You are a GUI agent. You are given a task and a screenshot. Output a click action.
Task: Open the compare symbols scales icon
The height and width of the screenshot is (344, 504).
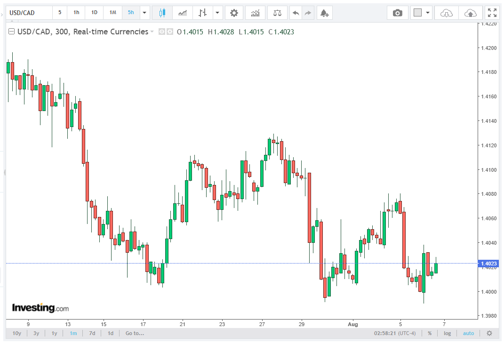(x=277, y=13)
